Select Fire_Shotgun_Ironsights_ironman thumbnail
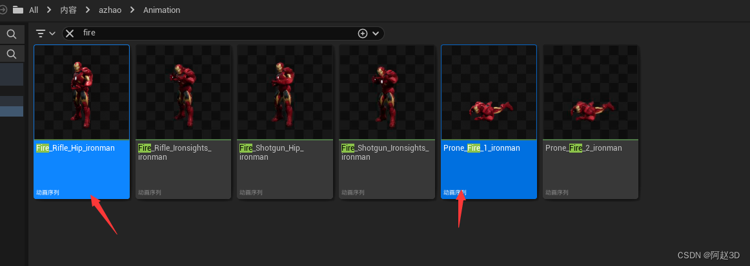750x266 pixels. click(x=387, y=92)
